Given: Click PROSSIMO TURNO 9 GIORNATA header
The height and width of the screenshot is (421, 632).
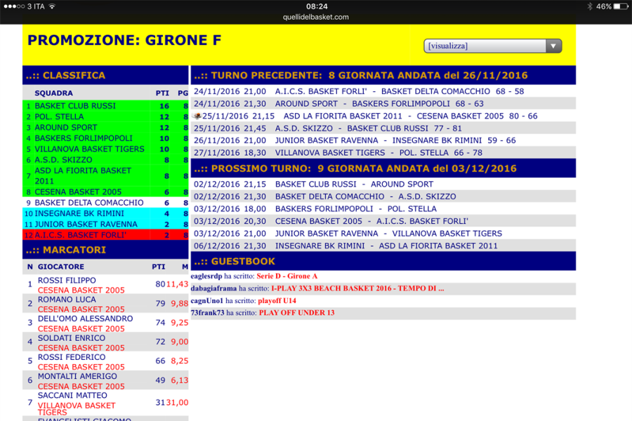Looking at the screenshot, I should point(383,168).
